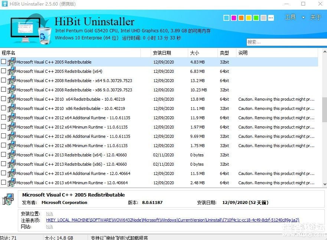Click install date '02/11/2020' of 2013 Redistributable (x86)
Viewport: 327px width, 240px height.
tap(163, 164)
